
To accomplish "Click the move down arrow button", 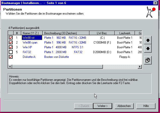I will (x=148, y=49).
